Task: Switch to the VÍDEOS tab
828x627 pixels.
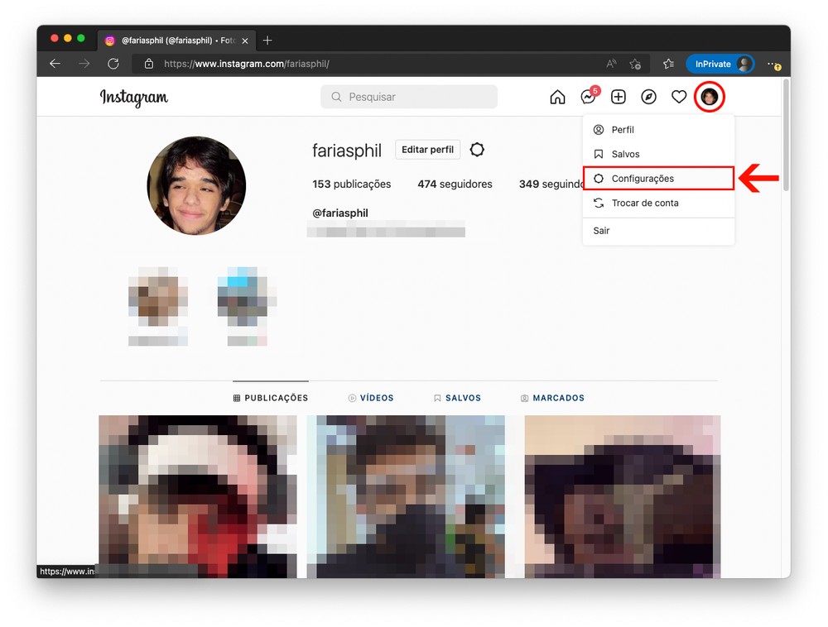Action: coord(371,398)
